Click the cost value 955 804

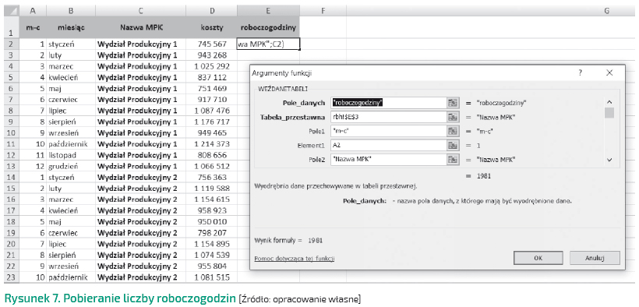[211, 266]
